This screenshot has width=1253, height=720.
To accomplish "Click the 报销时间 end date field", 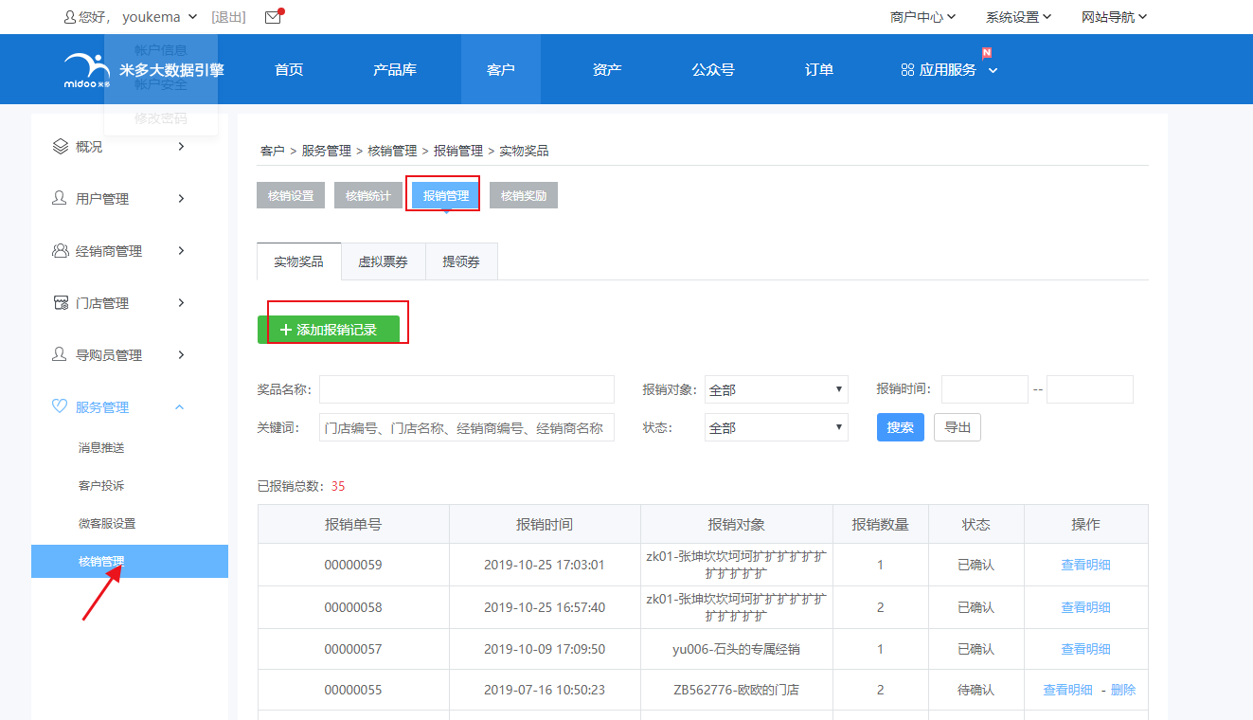I will pos(1090,389).
